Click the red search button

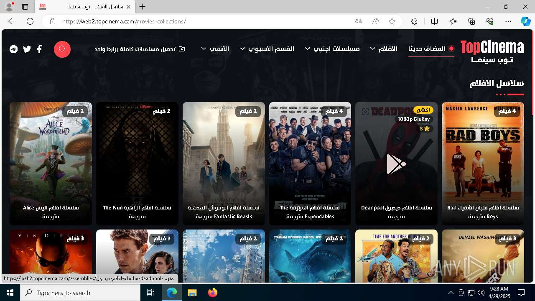[62, 49]
